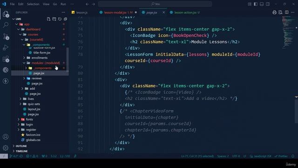Screen dimensions: 298x168
Task: Open notifications bell in status bar
Action: (293, 156)
